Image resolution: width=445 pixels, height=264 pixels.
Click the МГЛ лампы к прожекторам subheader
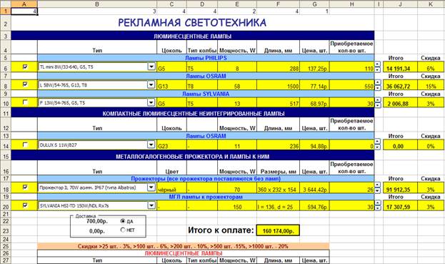tap(206, 197)
